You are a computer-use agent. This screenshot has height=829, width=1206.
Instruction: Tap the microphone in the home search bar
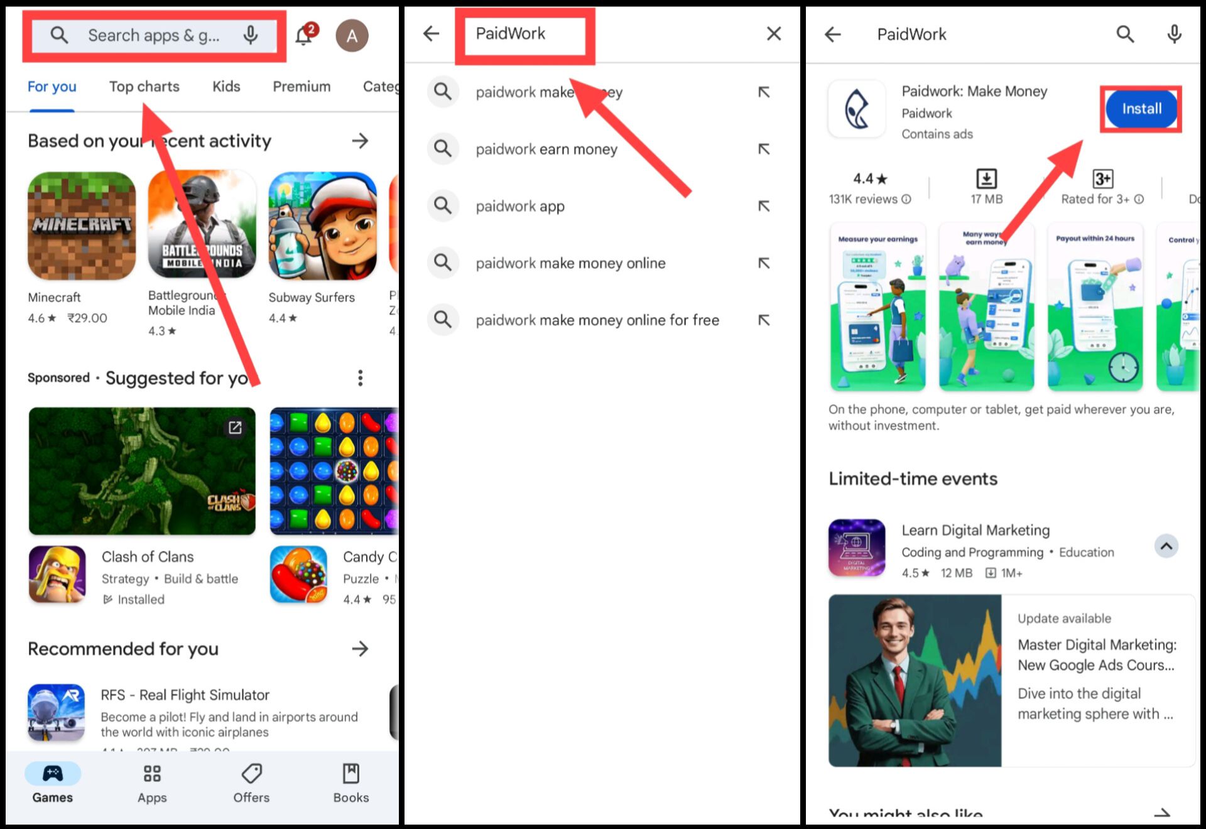pos(251,35)
